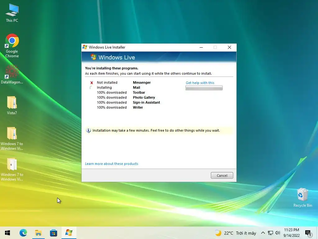Click the installation progress bar

coord(204,88)
